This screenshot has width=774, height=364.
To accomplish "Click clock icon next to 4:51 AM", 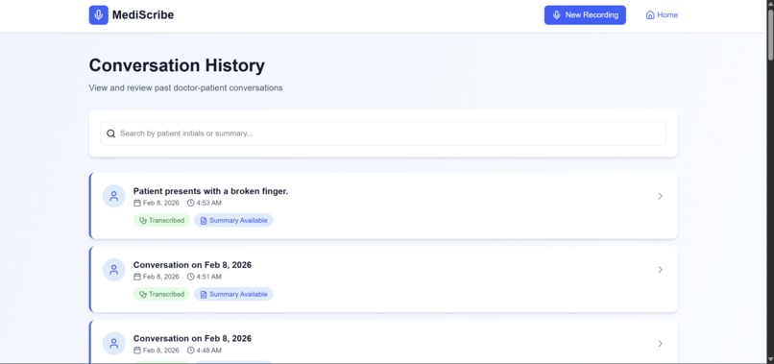I will click(x=190, y=277).
